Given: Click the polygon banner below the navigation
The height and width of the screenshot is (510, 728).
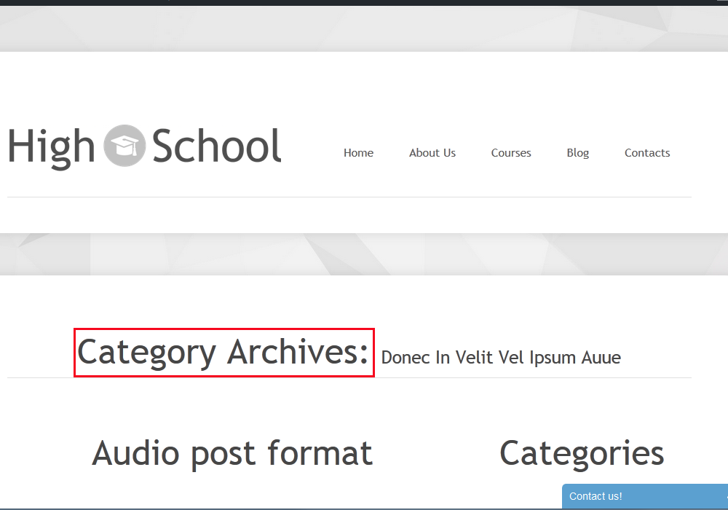Looking at the screenshot, I should tap(364, 254).
